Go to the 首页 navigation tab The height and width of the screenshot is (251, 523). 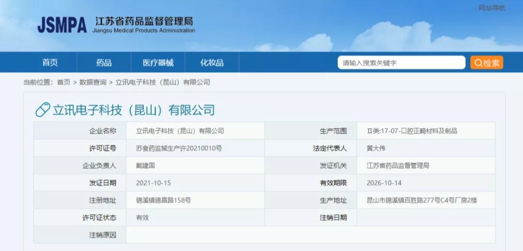click(x=50, y=63)
